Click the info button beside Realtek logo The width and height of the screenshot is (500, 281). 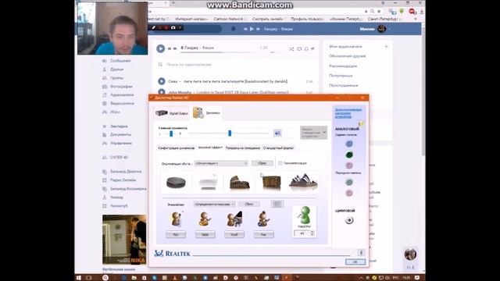[361, 253]
